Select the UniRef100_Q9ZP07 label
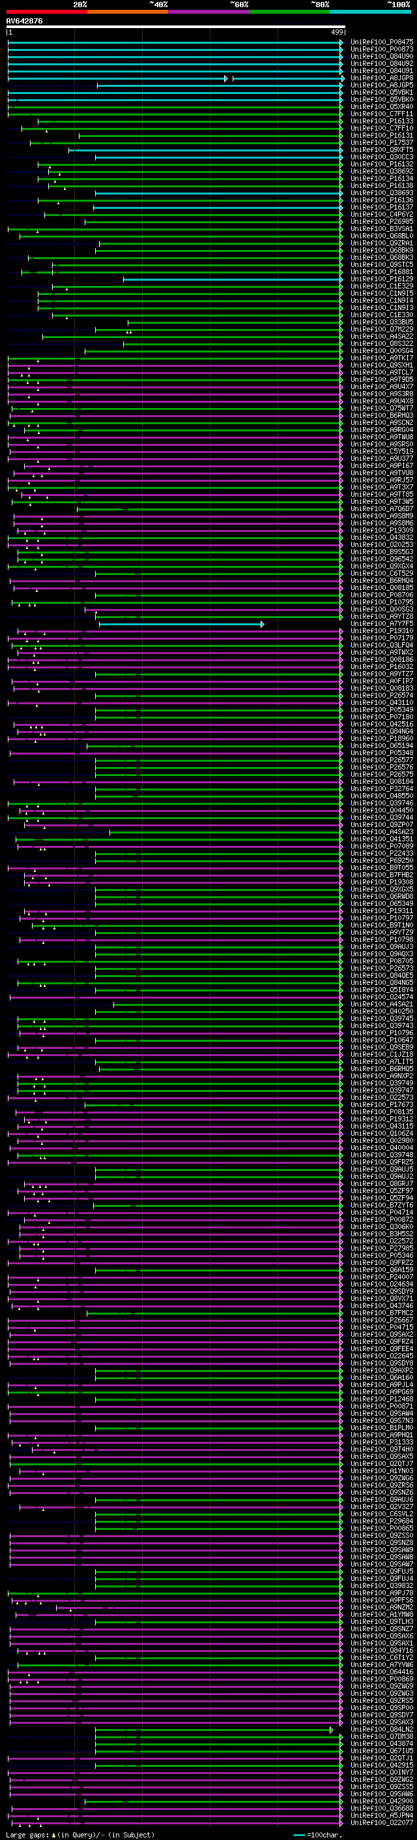 click(382, 824)
